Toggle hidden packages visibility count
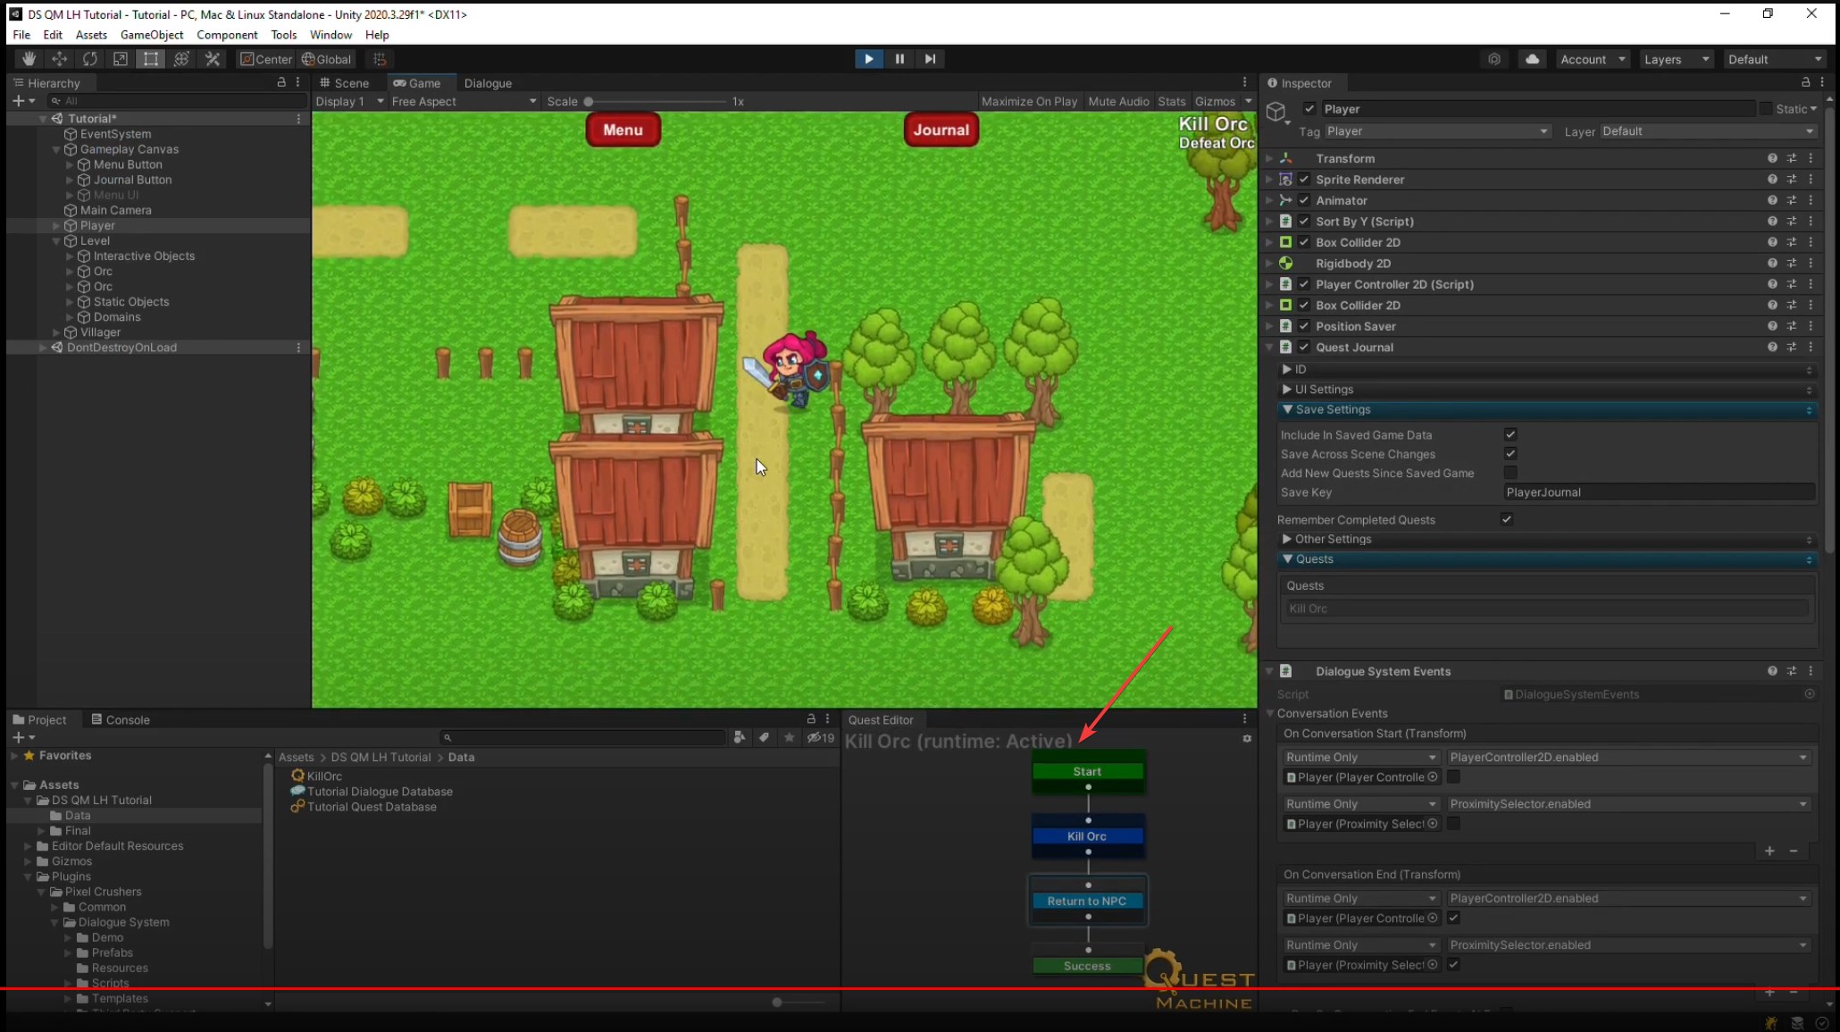 820,737
